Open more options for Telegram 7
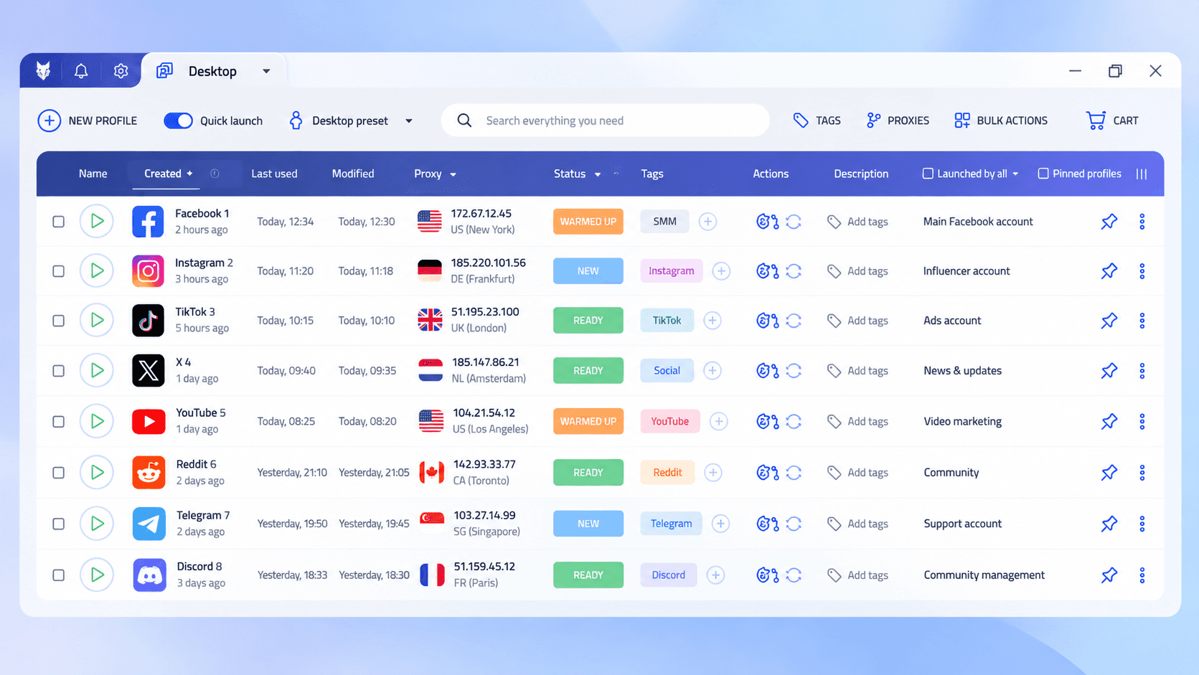Image resolution: width=1199 pixels, height=675 pixels. click(x=1142, y=524)
